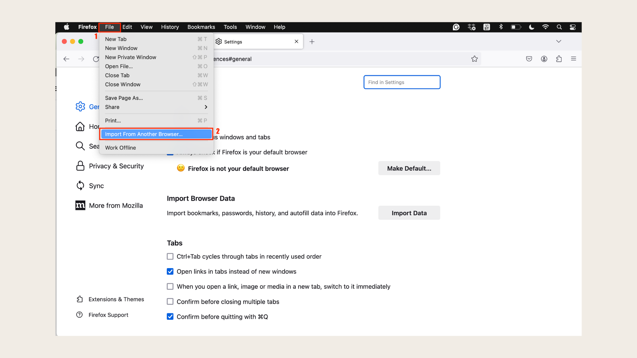This screenshot has width=637, height=358.
Task: Bookmark this page with star icon
Action: coord(474,59)
